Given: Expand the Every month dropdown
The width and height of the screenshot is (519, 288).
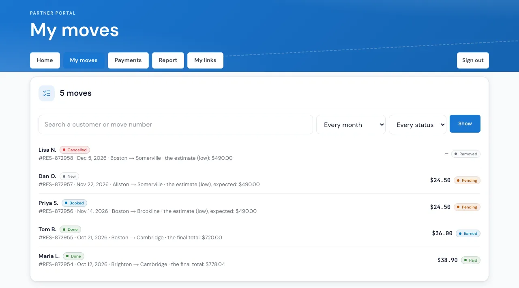Looking at the screenshot, I should 351,125.
